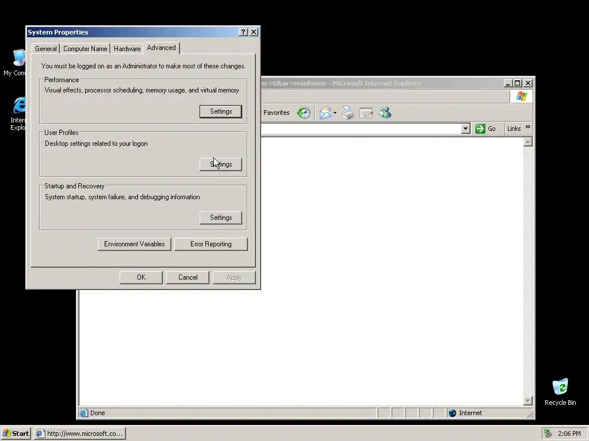Expand the Links toolbar chevron
The width and height of the screenshot is (589, 441).
point(528,127)
